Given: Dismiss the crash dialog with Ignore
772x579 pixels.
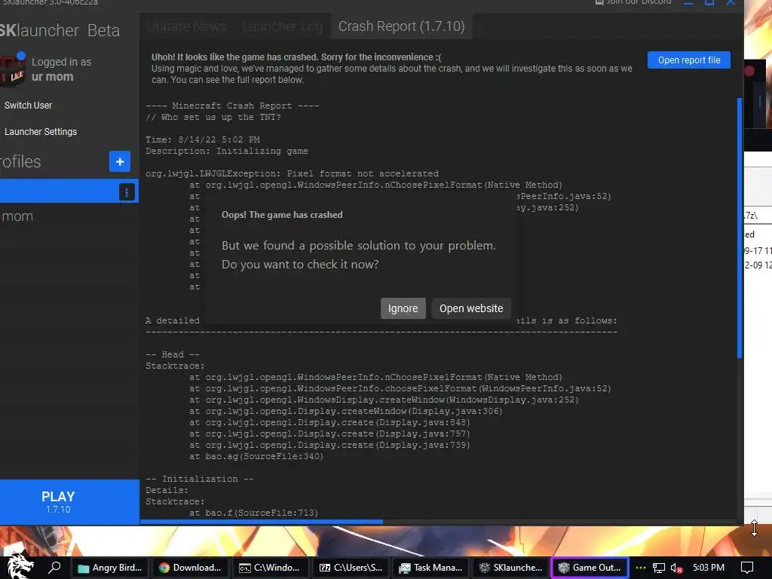Looking at the screenshot, I should tap(403, 308).
